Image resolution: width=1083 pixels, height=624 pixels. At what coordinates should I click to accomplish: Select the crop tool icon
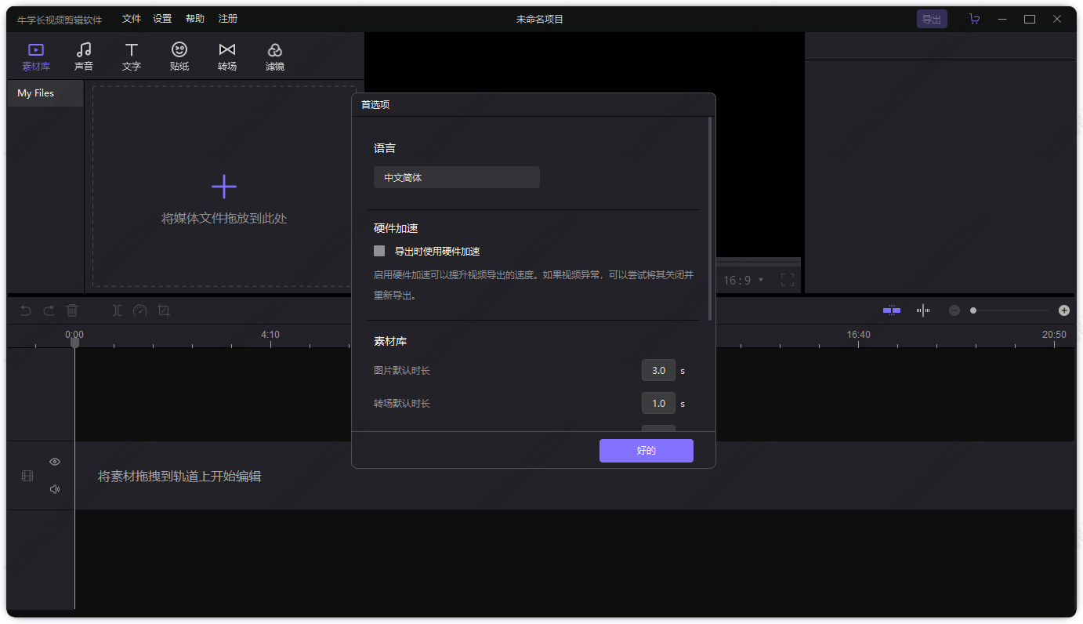coord(164,310)
